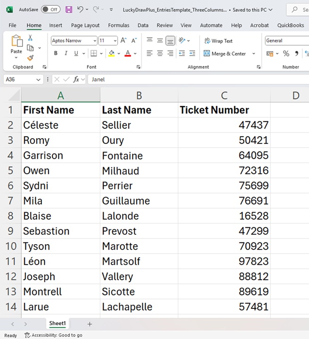The image size is (309, 339).
Task: Toggle Bold formatting
Action: (56, 54)
